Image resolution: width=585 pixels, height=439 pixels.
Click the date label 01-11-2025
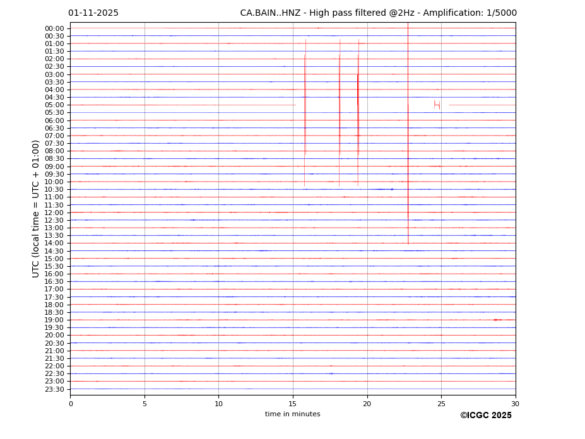(93, 13)
